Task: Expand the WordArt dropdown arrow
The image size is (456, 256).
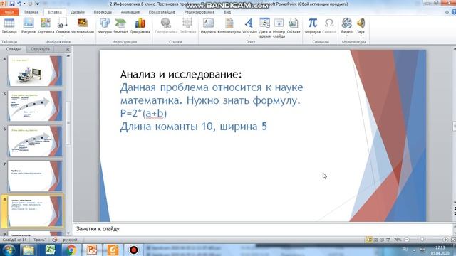Action: coord(249,36)
